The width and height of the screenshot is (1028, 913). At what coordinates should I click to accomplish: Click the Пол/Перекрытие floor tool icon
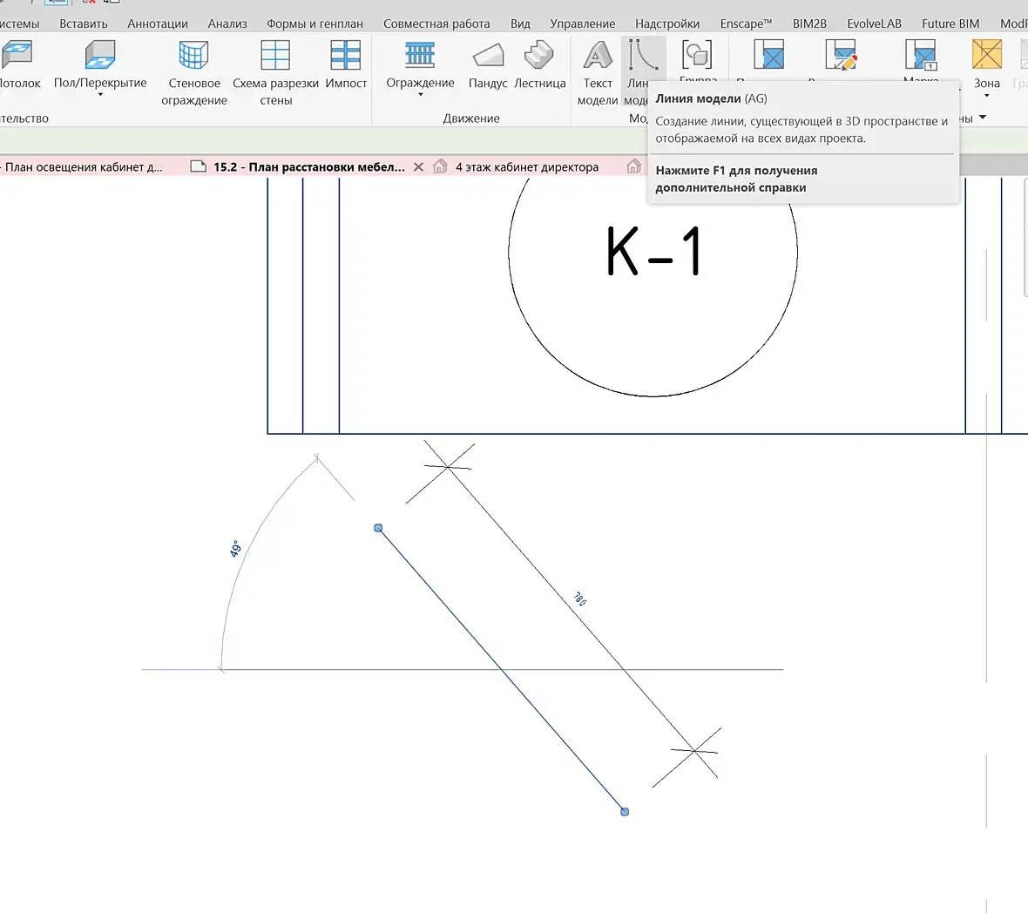(100, 55)
